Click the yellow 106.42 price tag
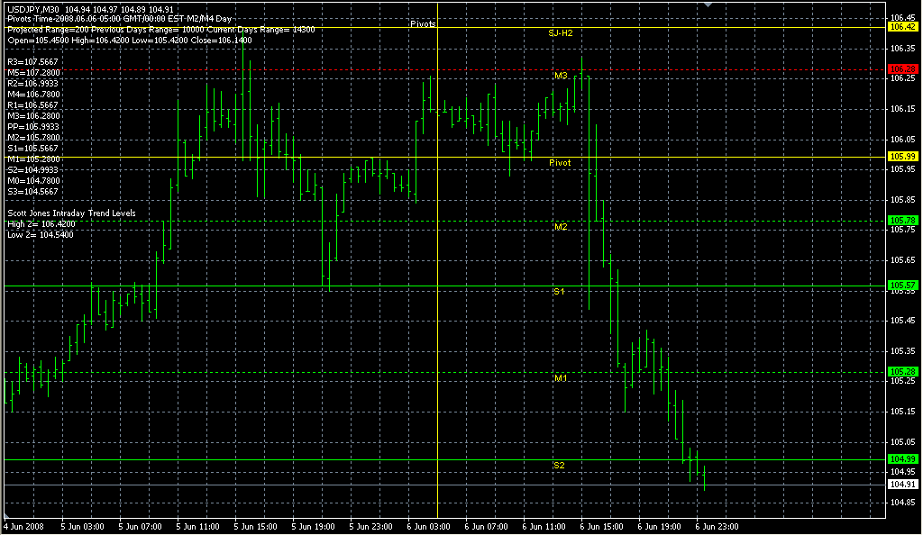Image resolution: width=923 pixels, height=535 pixels. tap(902, 27)
